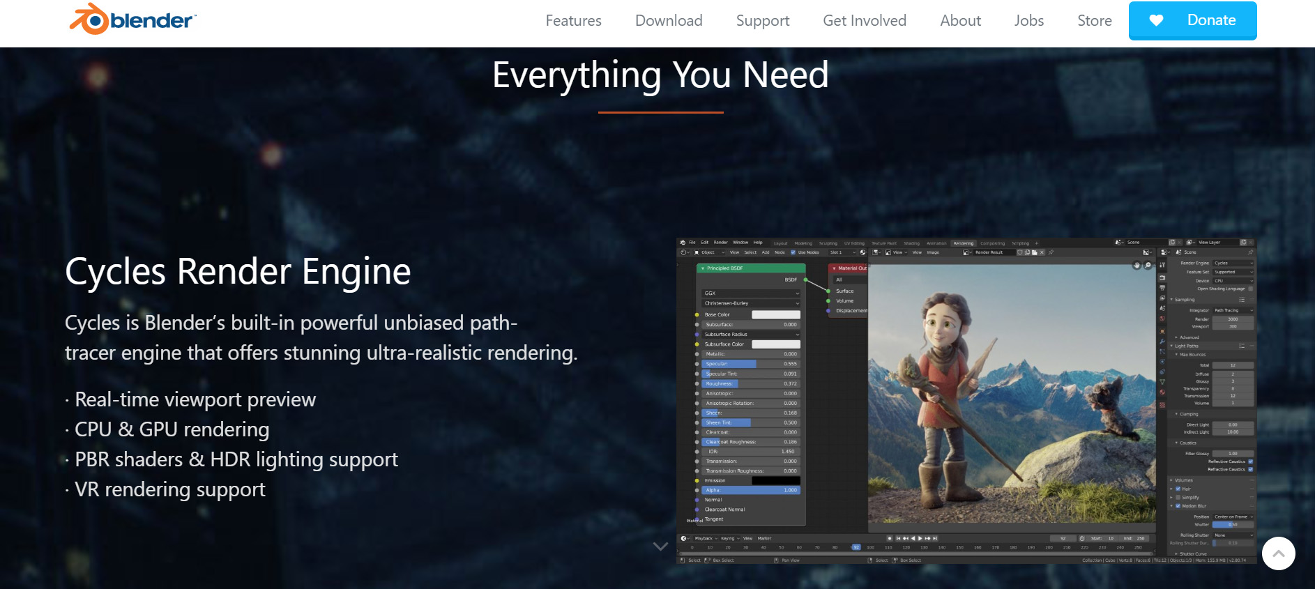
Task: Click the Cycles Render Engine heading
Action: 238,271
